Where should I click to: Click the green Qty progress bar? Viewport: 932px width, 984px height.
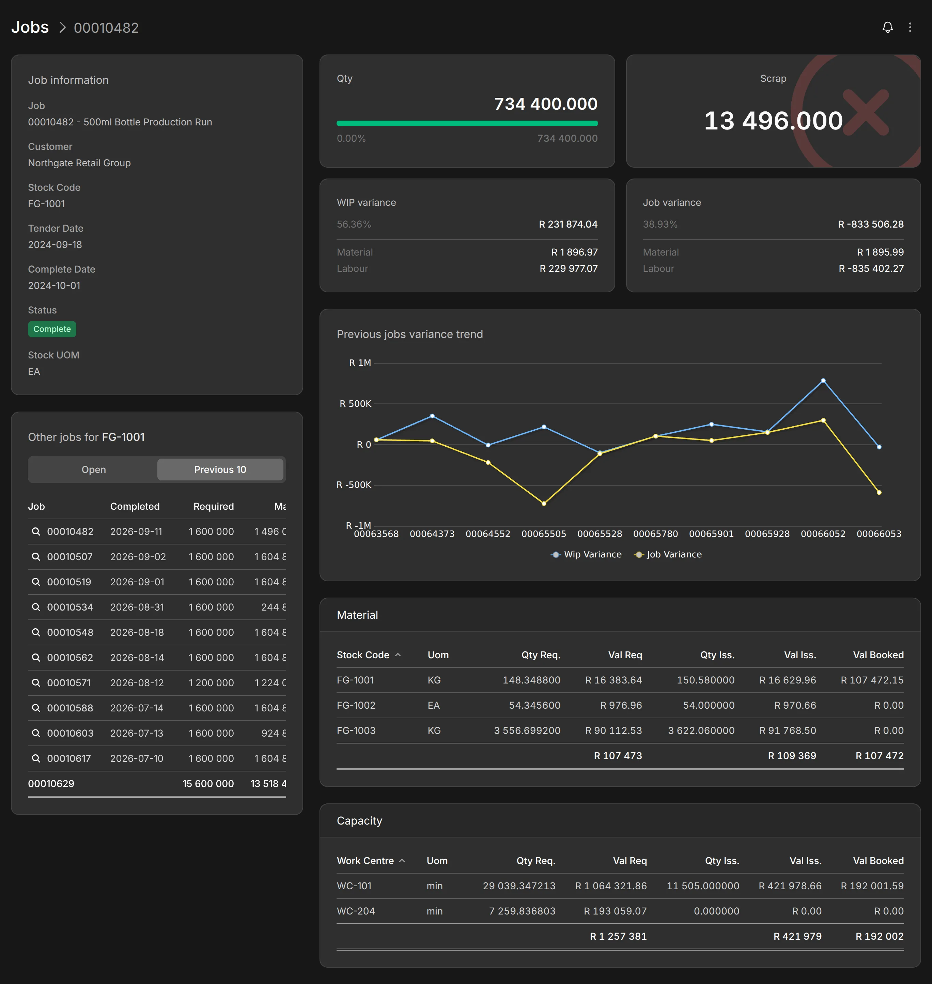[x=467, y=123]
